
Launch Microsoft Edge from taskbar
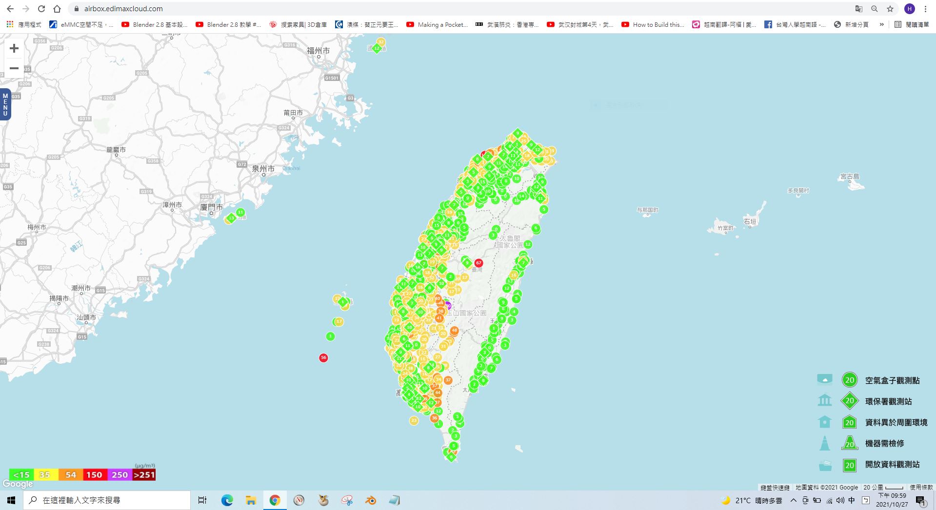pos(227,500)
